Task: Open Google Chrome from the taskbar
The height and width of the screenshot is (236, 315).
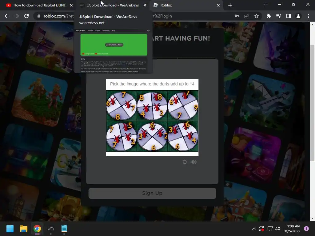Action: click(x=37, y=229)
